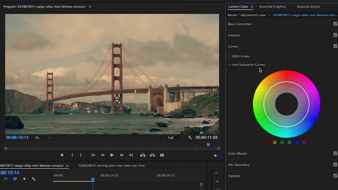Screen dimensions: 338x190
Task: Collapse Hue Saturation Curves section
Action: [230, 64]
